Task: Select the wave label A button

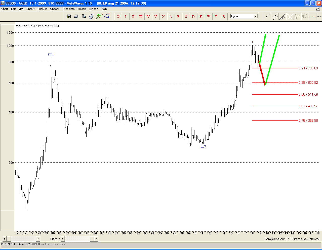Action: [171, 17]
